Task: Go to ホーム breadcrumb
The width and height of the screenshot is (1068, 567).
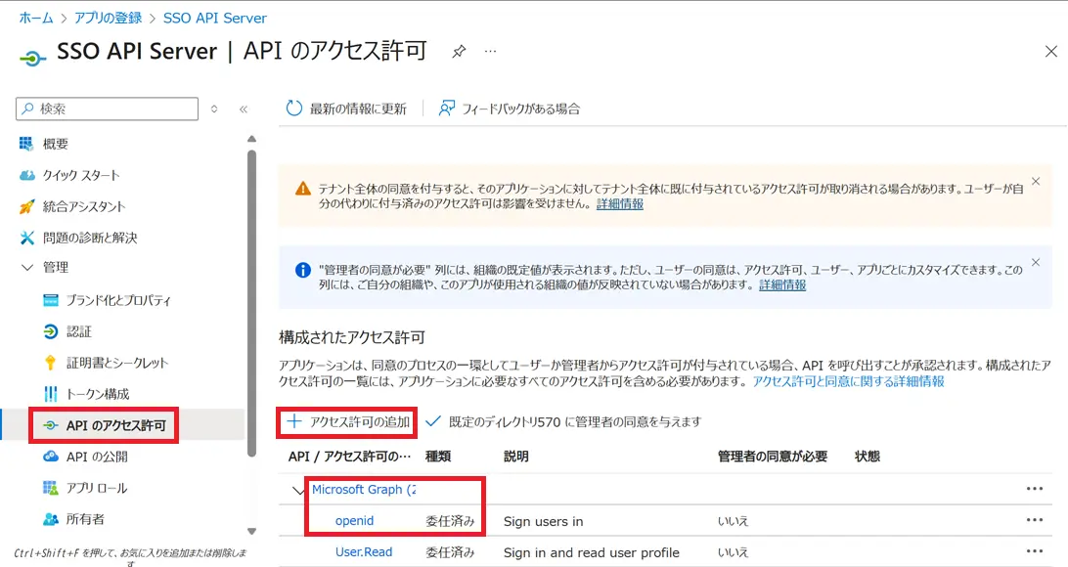Action: coord(36,18)
